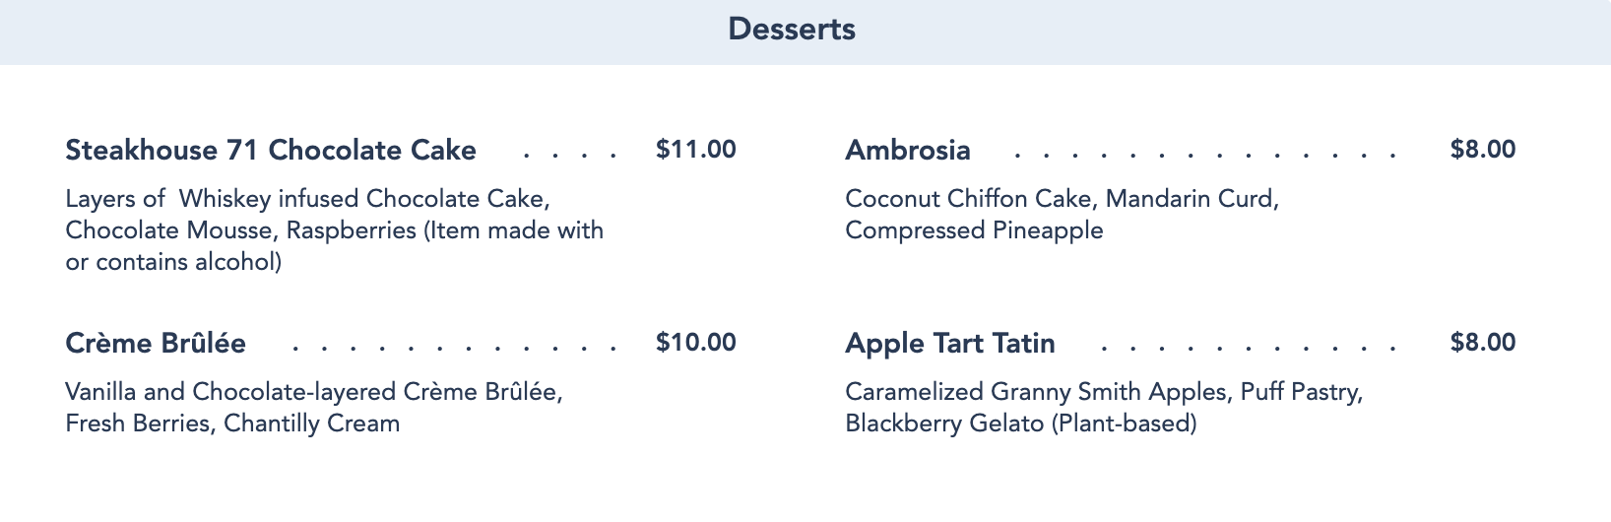Click the $10.00 Crème Brûlée price
Viewport: 1611px width, 522px height.
point(696,343)
